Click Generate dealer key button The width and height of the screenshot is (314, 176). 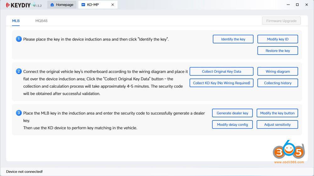[x=232, y=113]
